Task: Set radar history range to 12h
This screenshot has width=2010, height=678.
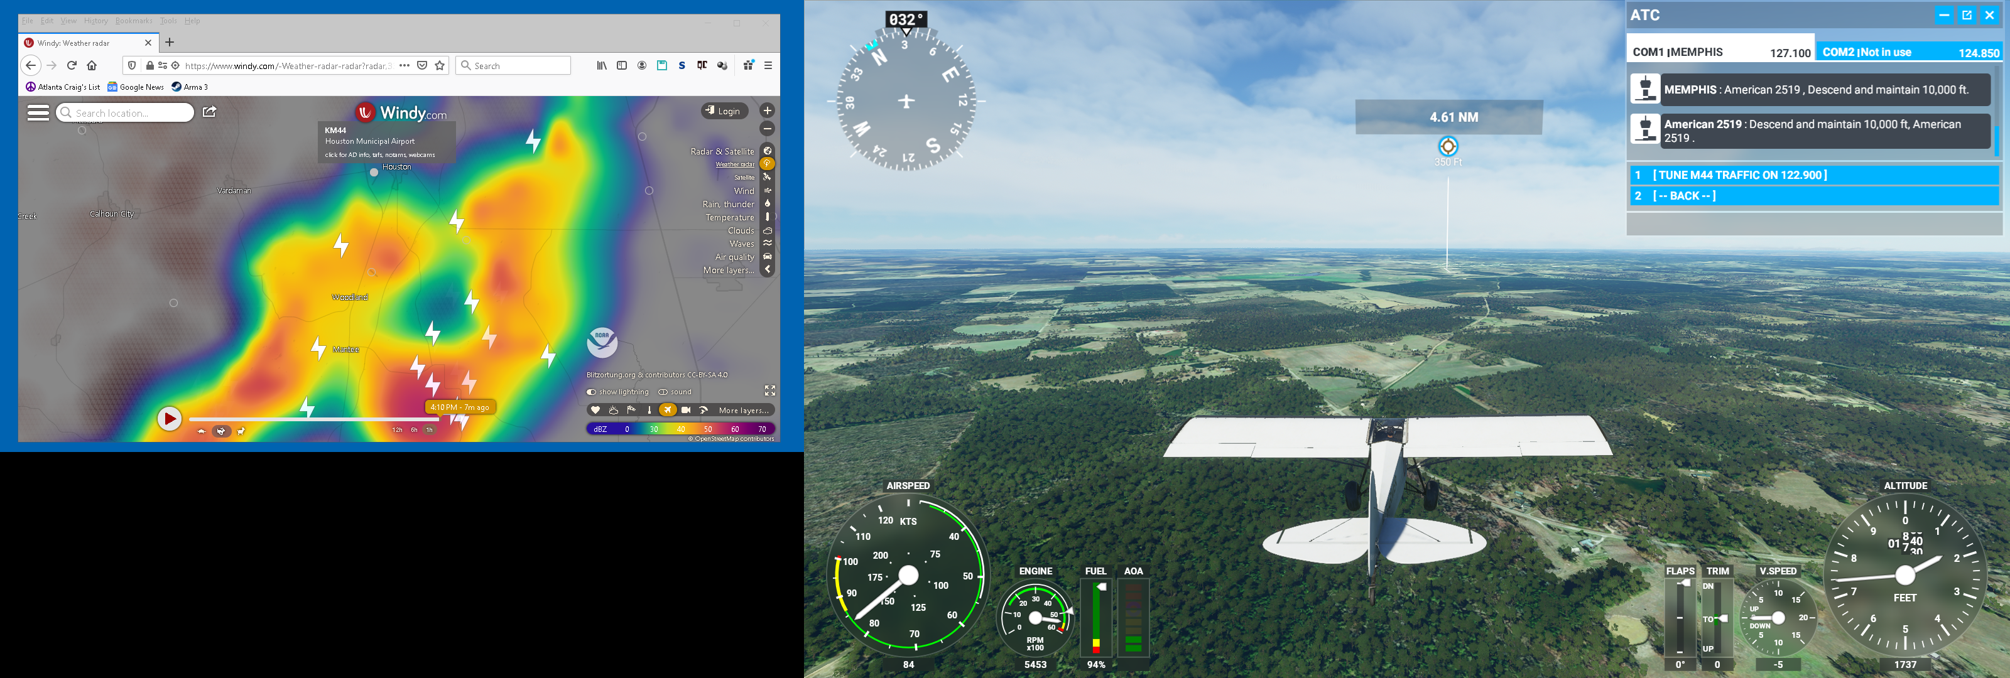Action: [x=397, y=430]
